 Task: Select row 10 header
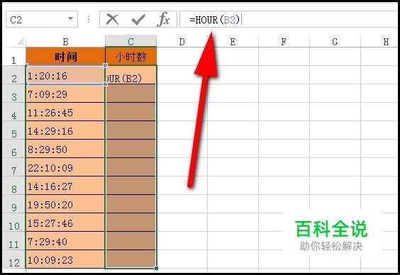click(13, 223)
